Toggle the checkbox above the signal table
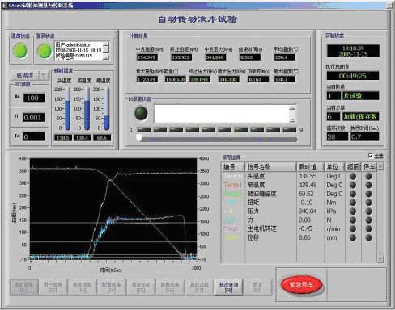The width and height of the screenshot is (395, 310). coord(371,156)
